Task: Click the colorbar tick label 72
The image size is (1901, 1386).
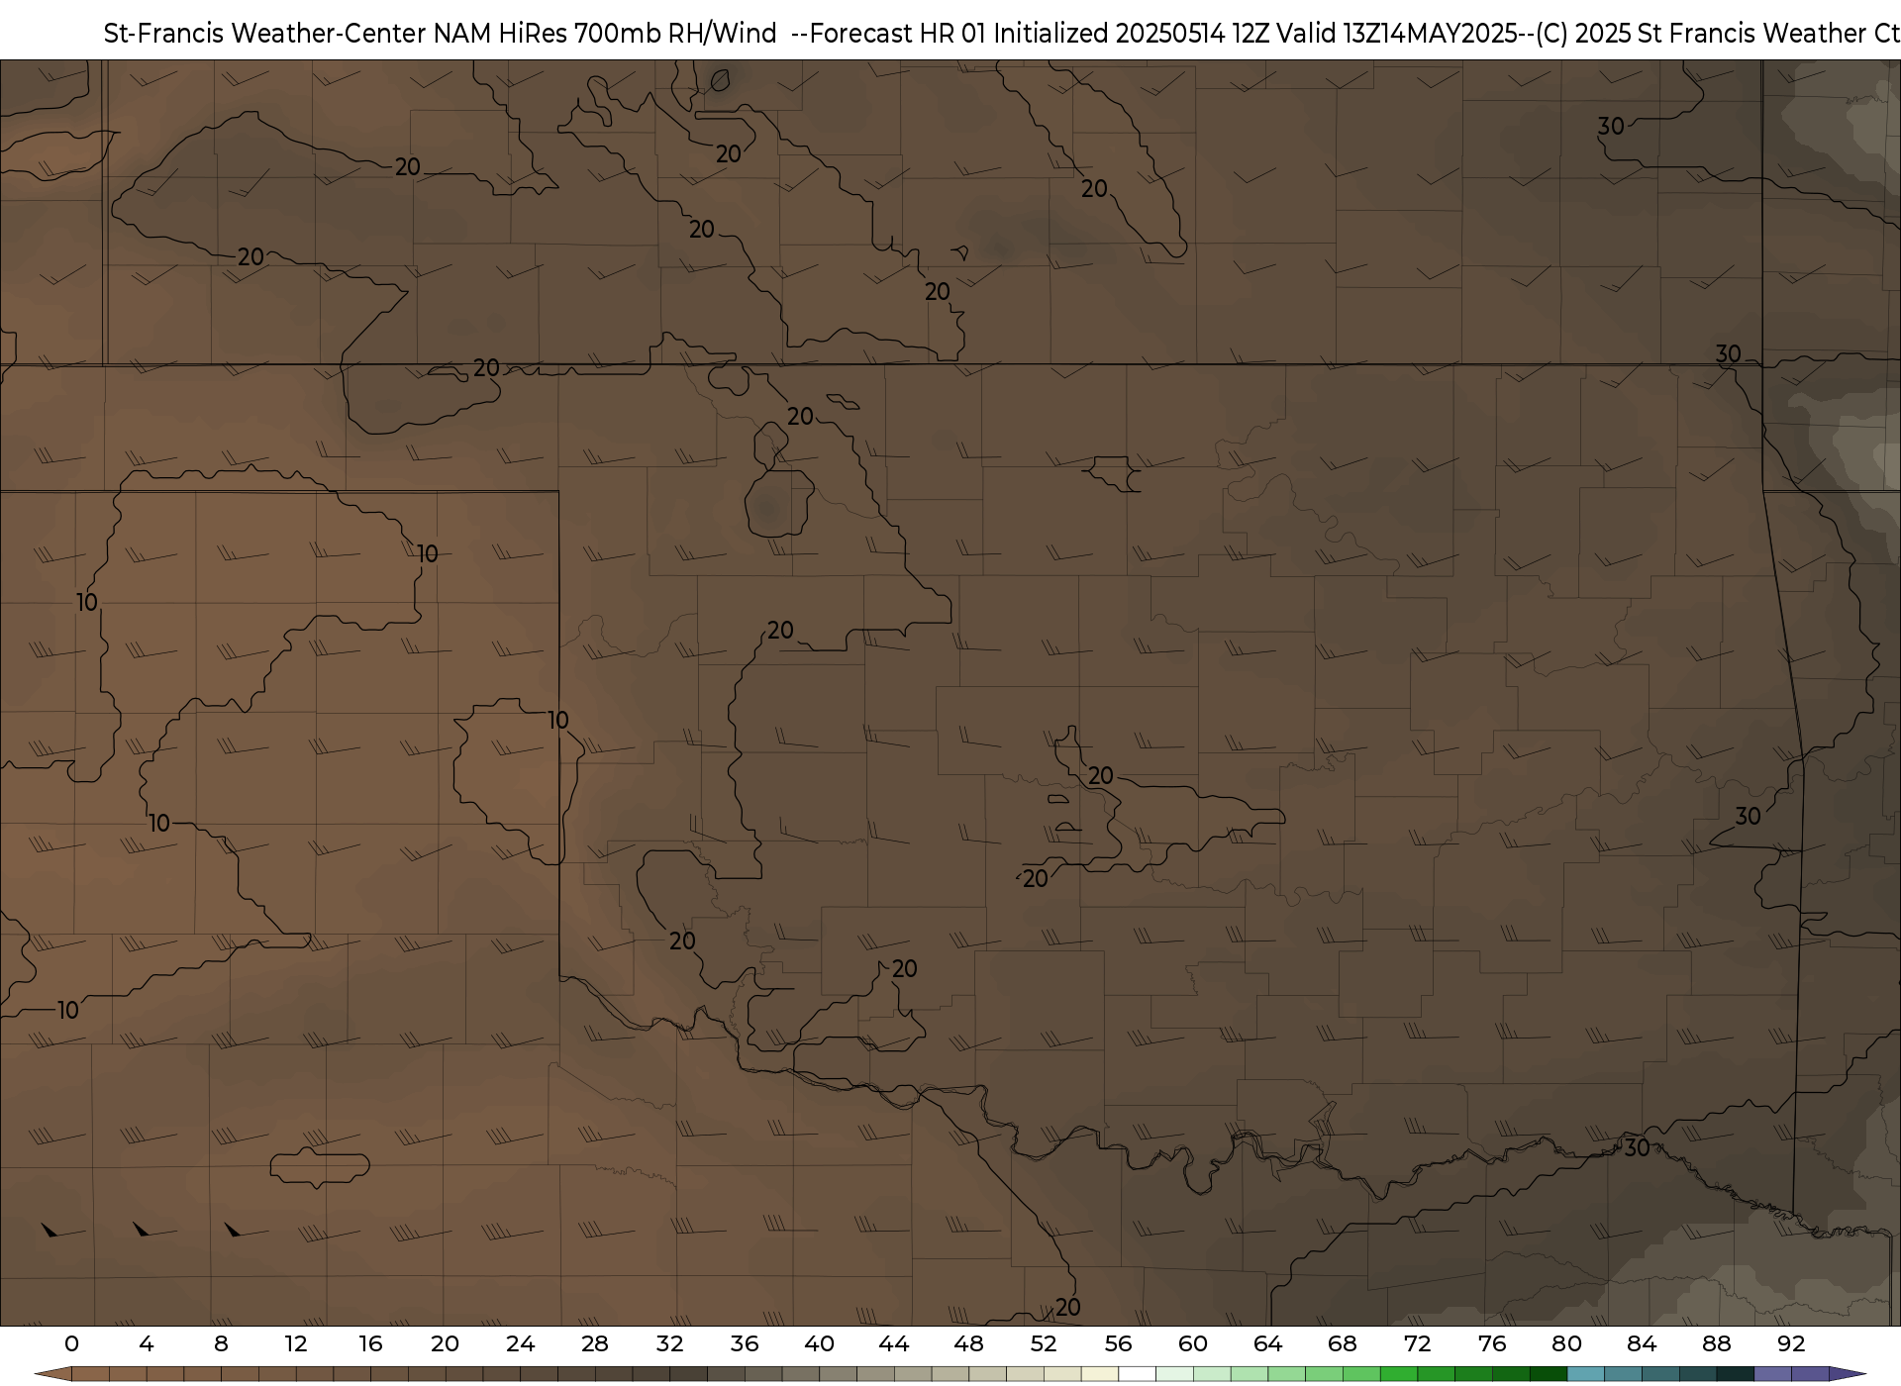Action: pos(1417,1344)
